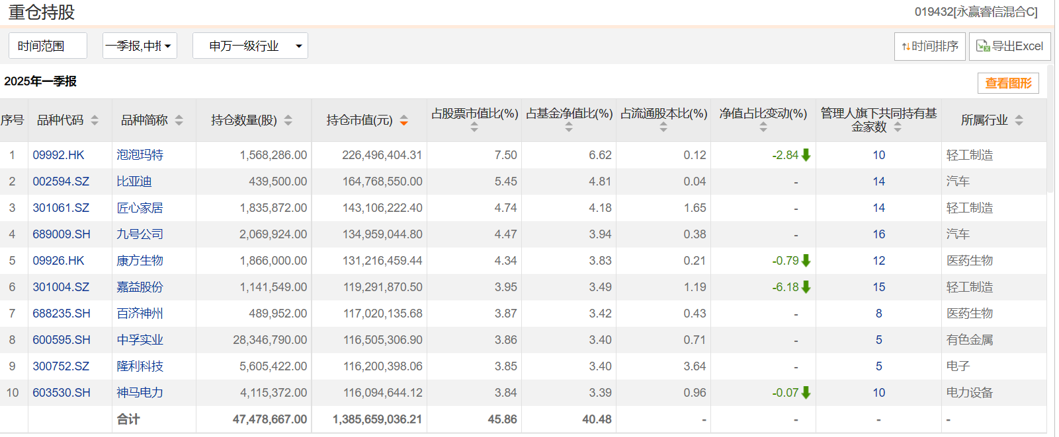Click the 合计 totals row label

128,419
